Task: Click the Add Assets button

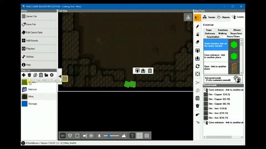Action: point(39,41)
